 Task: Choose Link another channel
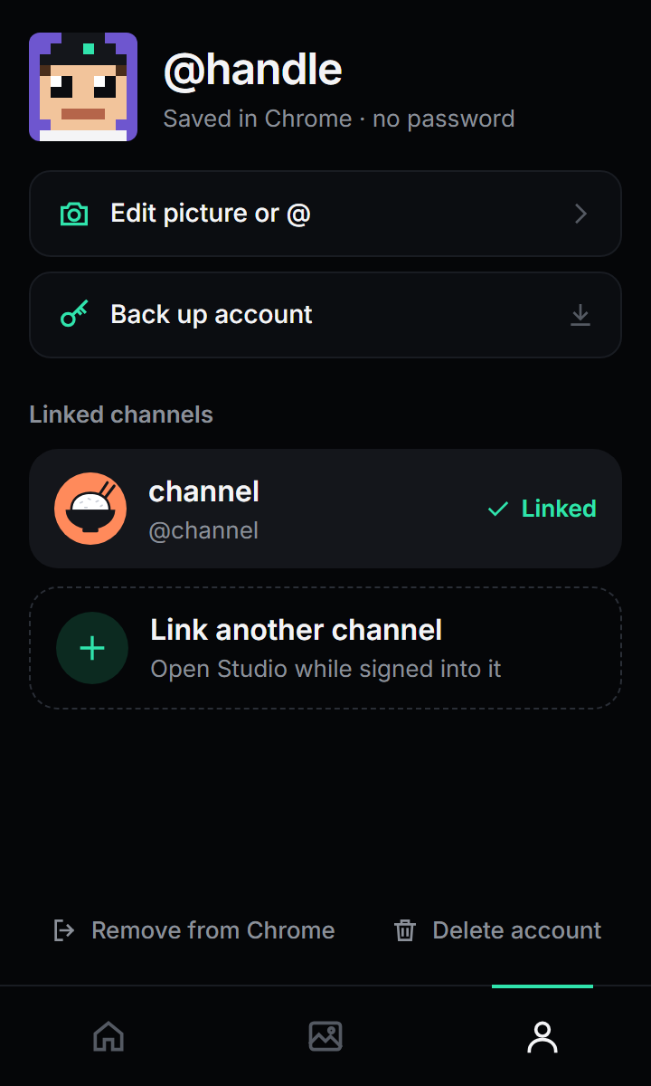pyautogui.click(x=325, y=648)
